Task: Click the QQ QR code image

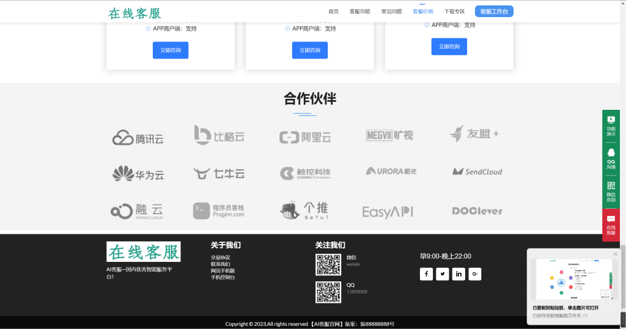Action: pyautogui.click(x=328, y=292)
